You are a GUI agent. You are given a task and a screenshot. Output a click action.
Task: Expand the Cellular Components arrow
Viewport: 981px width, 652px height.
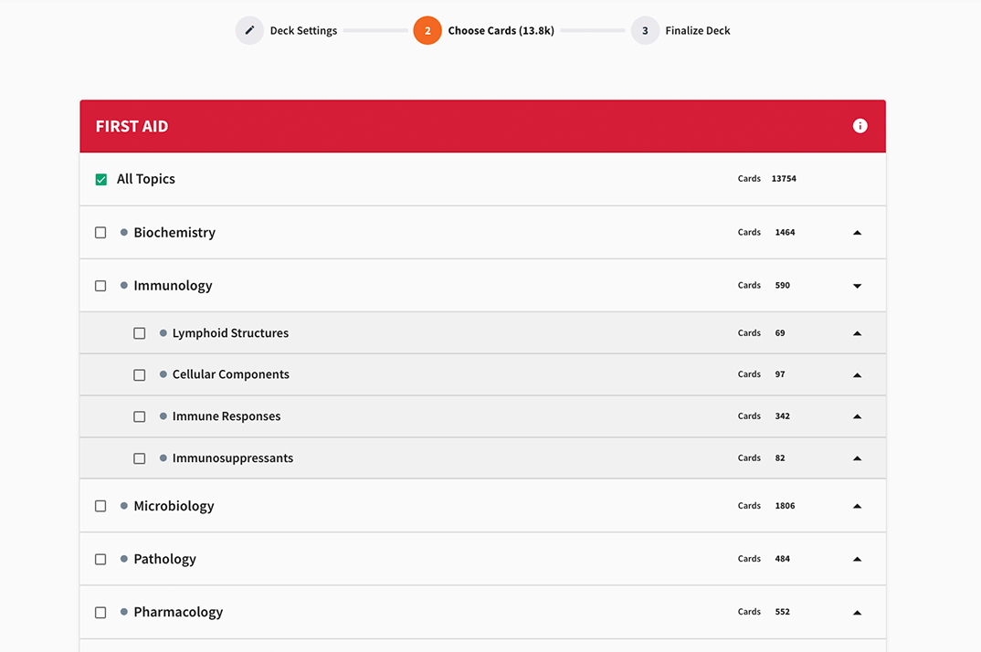[x=857, y=374]
